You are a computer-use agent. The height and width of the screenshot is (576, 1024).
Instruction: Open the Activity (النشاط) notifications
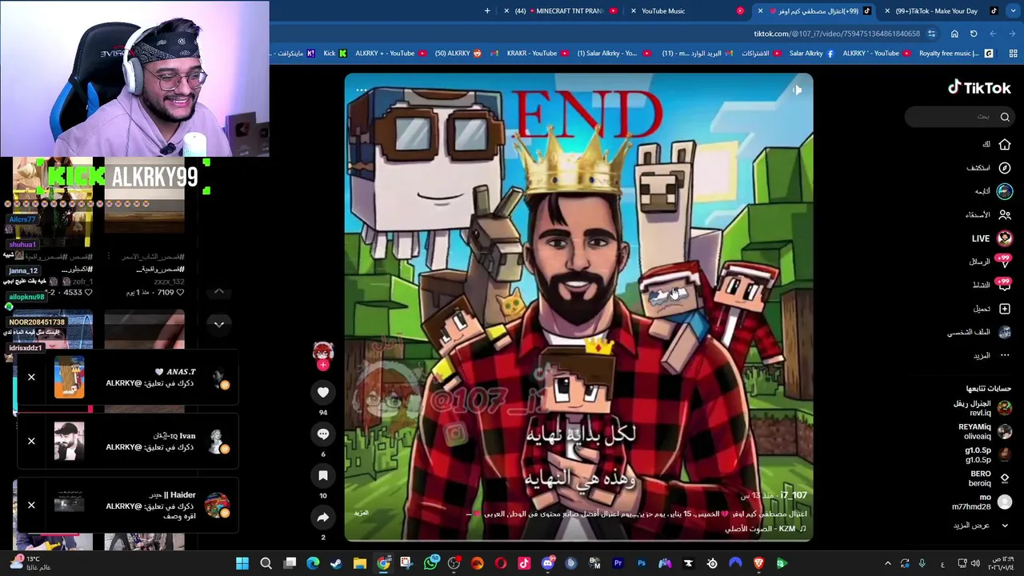[x=992, y=285]
